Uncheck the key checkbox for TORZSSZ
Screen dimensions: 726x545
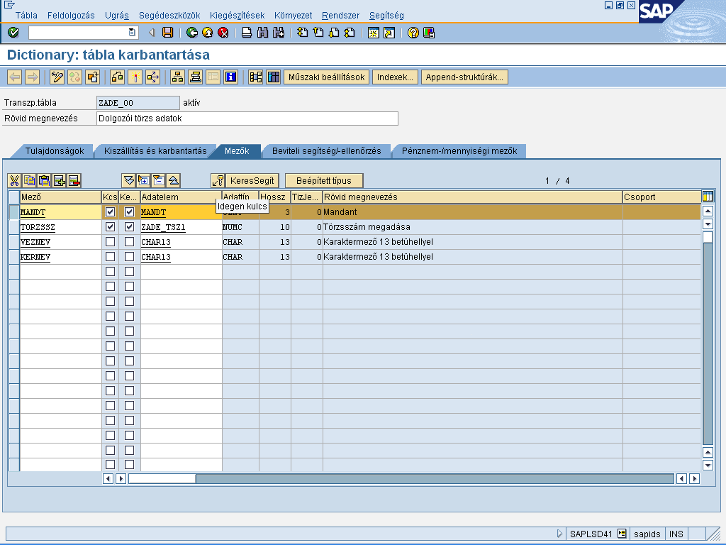(x=110, y=227)
